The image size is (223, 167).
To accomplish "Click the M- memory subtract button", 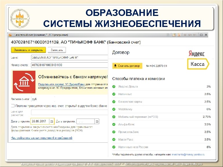I will click(x=195, y=35).
